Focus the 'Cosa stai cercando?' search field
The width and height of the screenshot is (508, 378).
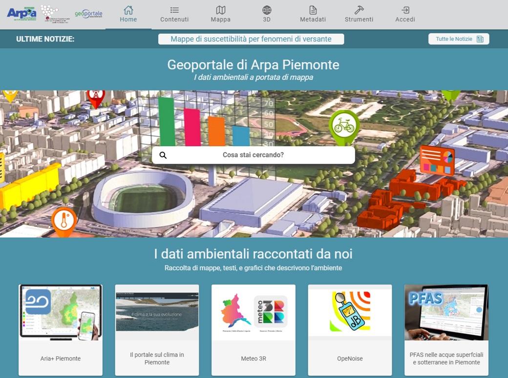pos(253,155)
